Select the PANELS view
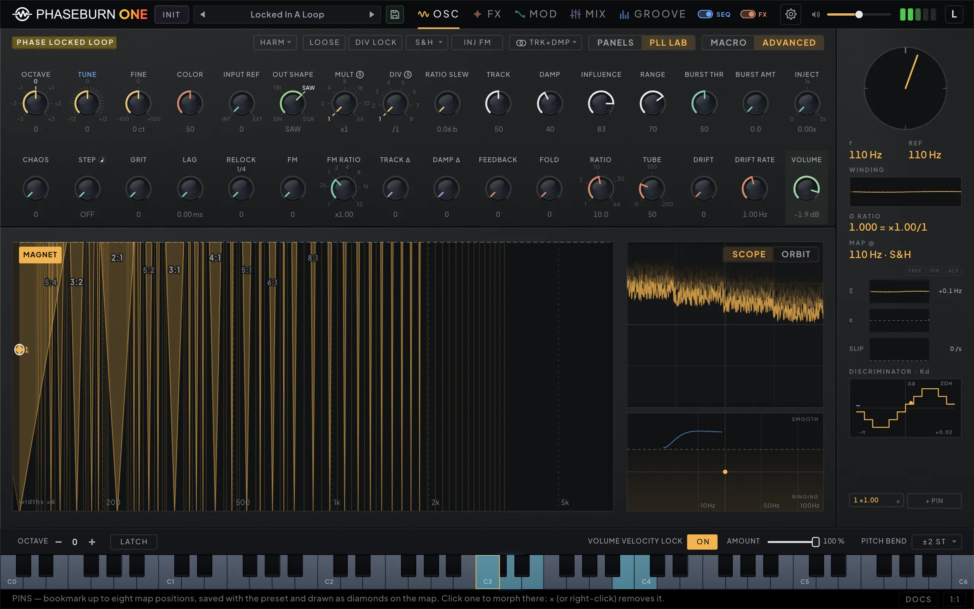Screen dimensions: 974x609 click(x=615, y=43)
